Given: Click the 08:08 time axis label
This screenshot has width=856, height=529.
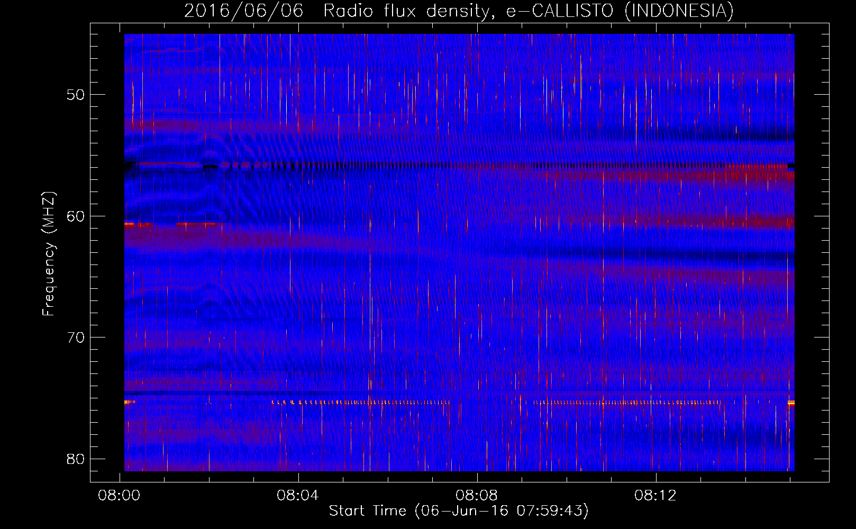Looking at the screenshot, I should 477,495.
